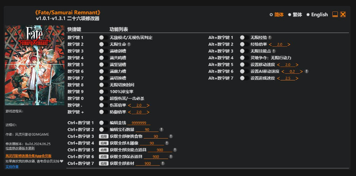Toggle 无限切换时间

pyautogui.click(x=103, y=85)
